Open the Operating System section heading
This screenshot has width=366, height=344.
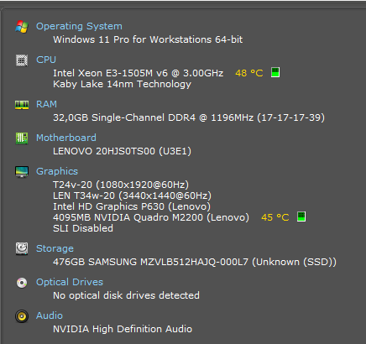coord(79,26)
